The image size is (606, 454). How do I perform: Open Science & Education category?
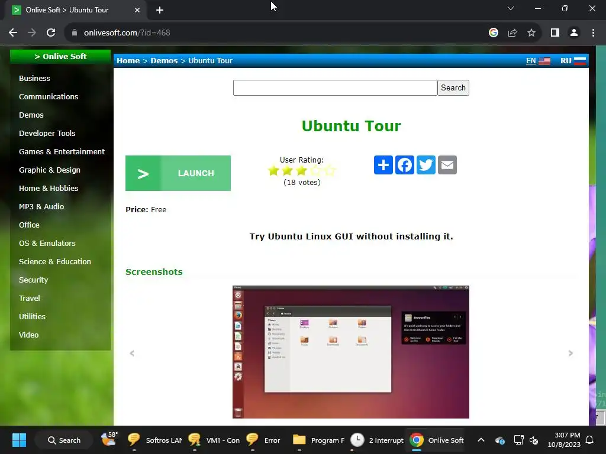(x=55, y=262)
